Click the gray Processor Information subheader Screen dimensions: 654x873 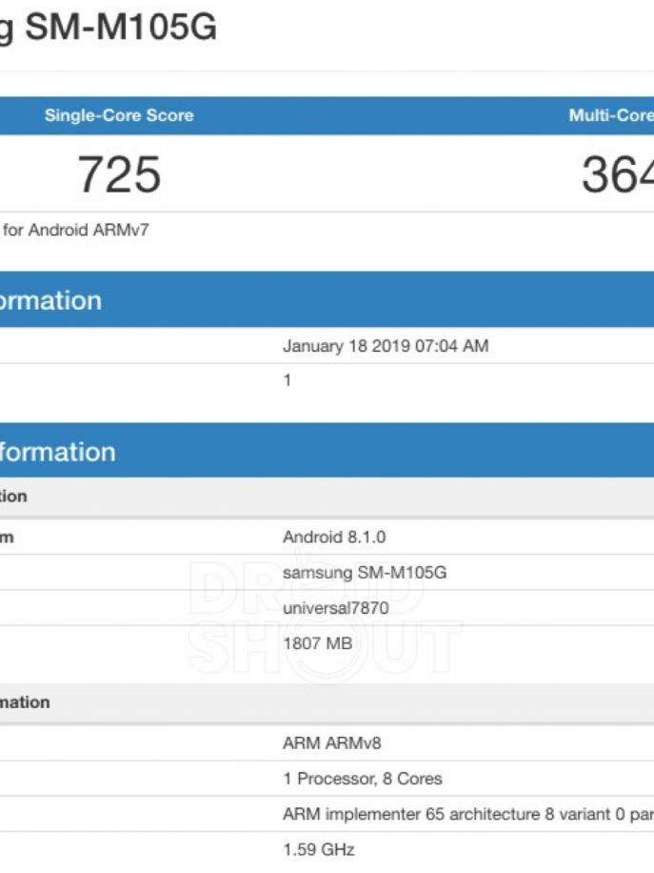[26, 702]
